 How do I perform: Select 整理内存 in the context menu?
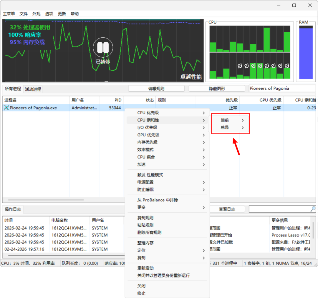(167, 243)
